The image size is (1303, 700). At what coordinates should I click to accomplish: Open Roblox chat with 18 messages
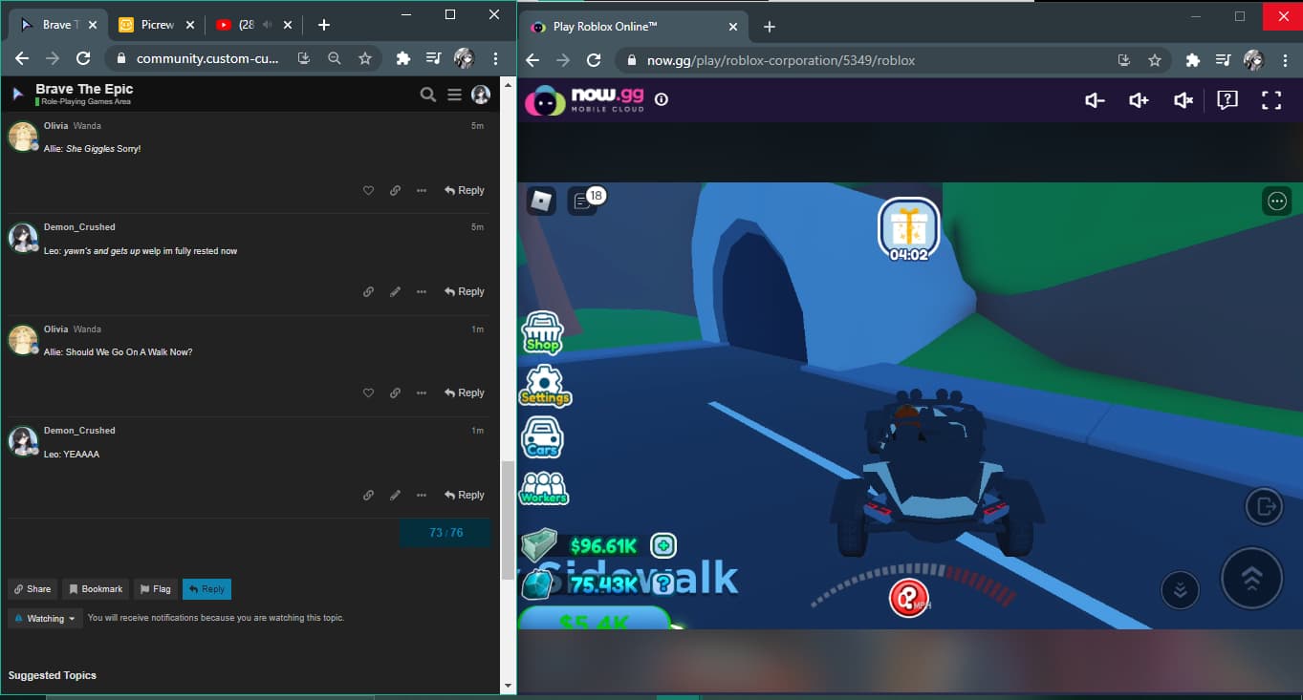click(581, 201)
